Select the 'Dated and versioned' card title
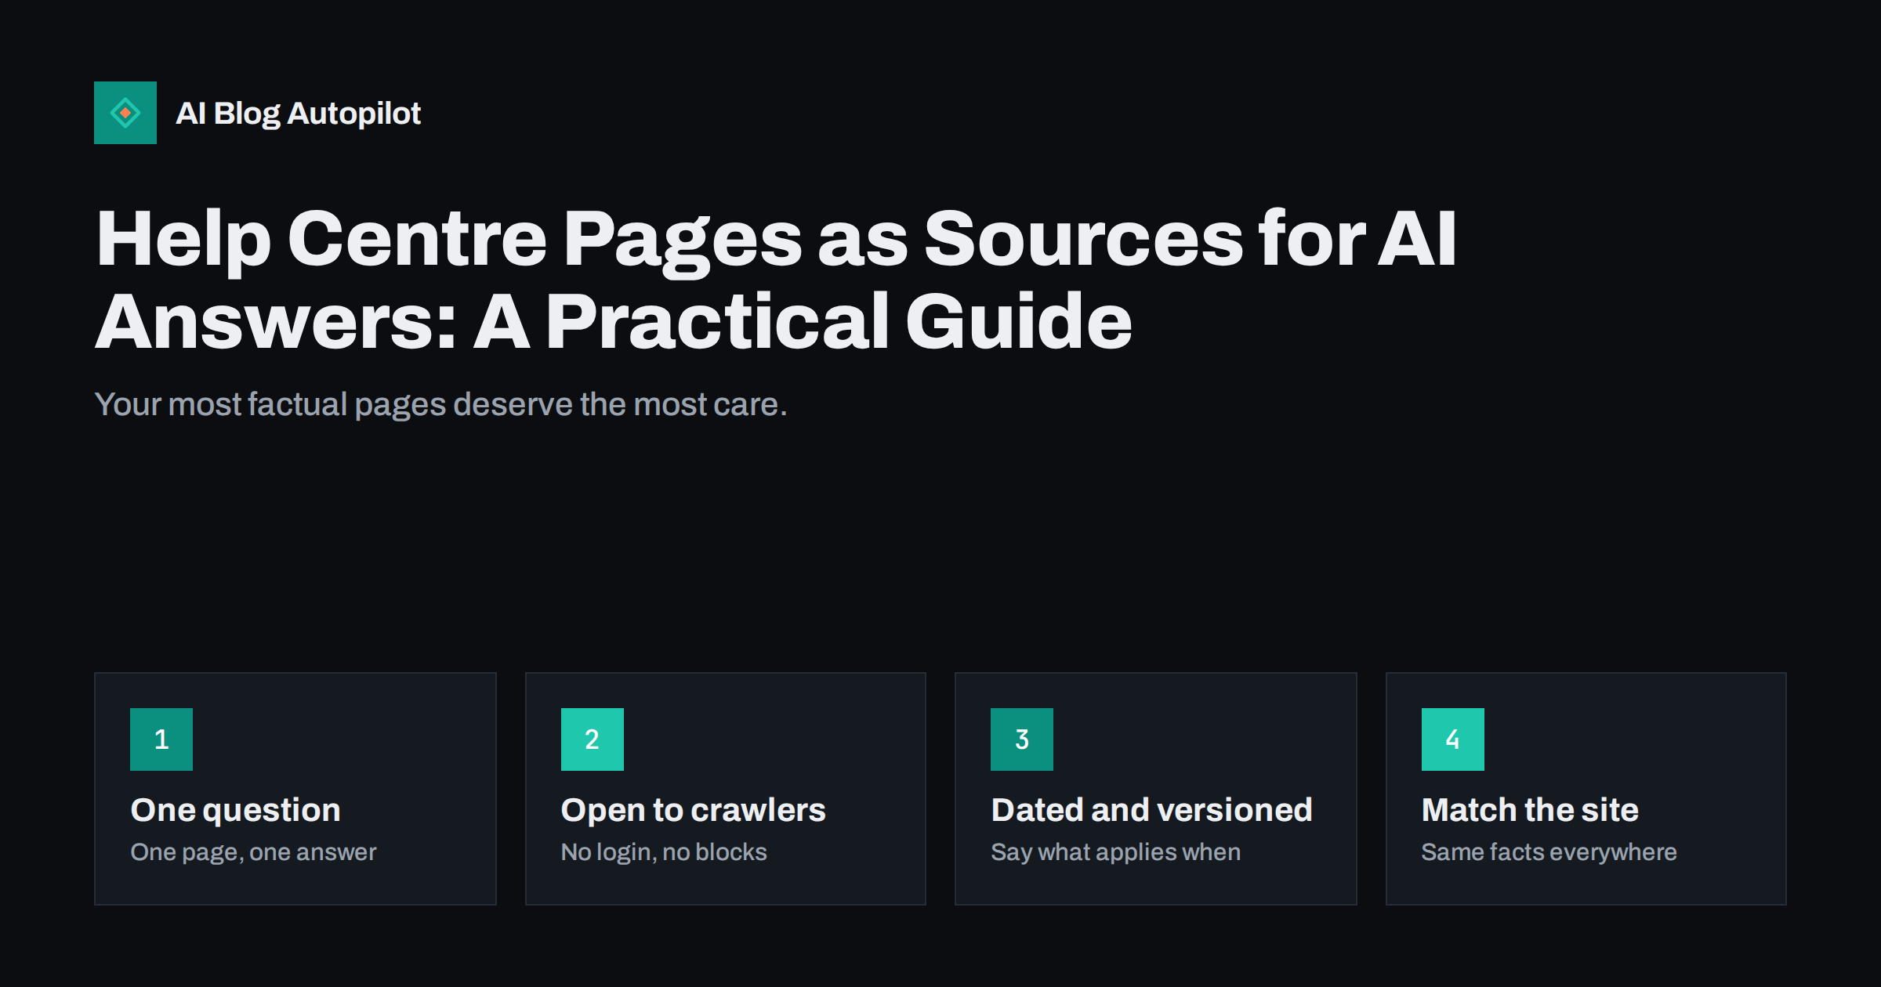This screenshot has height=987, width=1881. point(1152,810)
